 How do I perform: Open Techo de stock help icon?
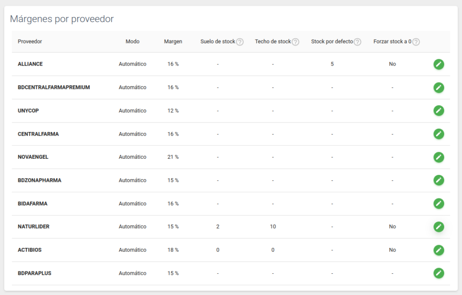click(x=296, y=42)
